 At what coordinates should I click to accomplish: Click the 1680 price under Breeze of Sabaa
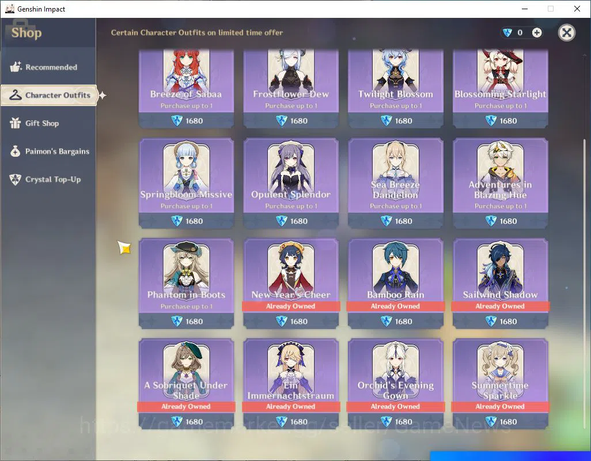click(186, 120)
